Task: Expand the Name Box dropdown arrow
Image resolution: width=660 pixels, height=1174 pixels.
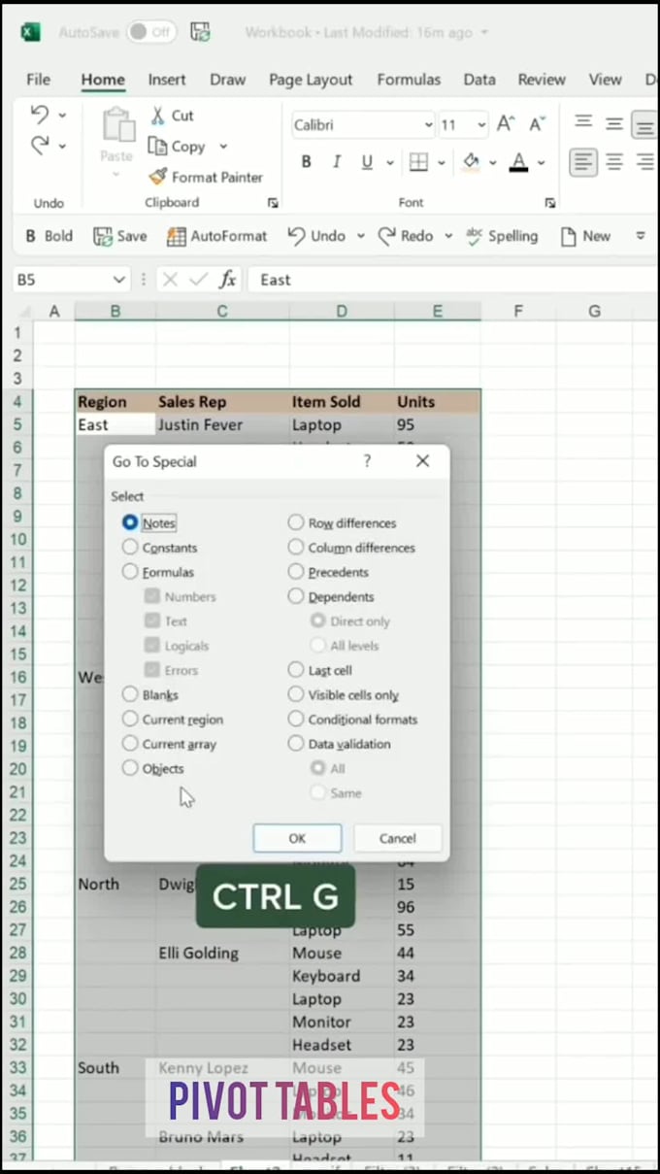Action: (x=119, y=280)
